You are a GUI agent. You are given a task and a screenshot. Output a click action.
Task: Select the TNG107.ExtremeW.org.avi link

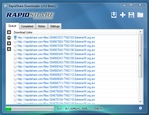coord(56,54)
